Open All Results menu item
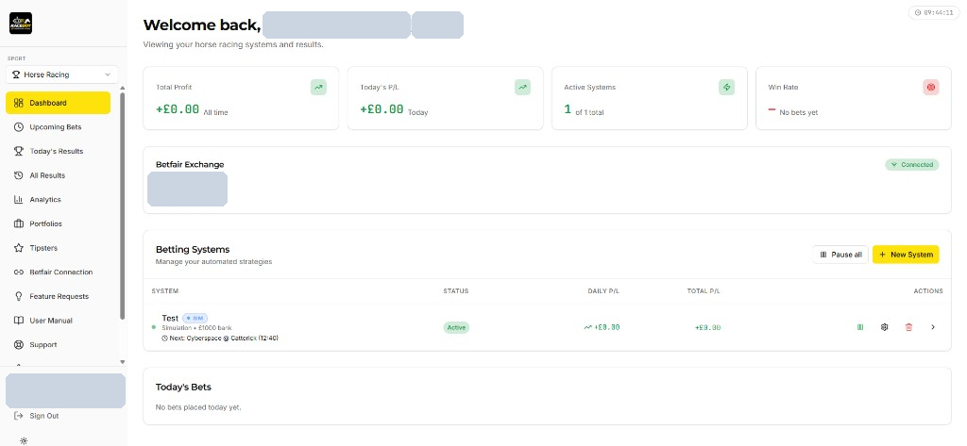Screen dimensions: 967x446 coord(58,175)
